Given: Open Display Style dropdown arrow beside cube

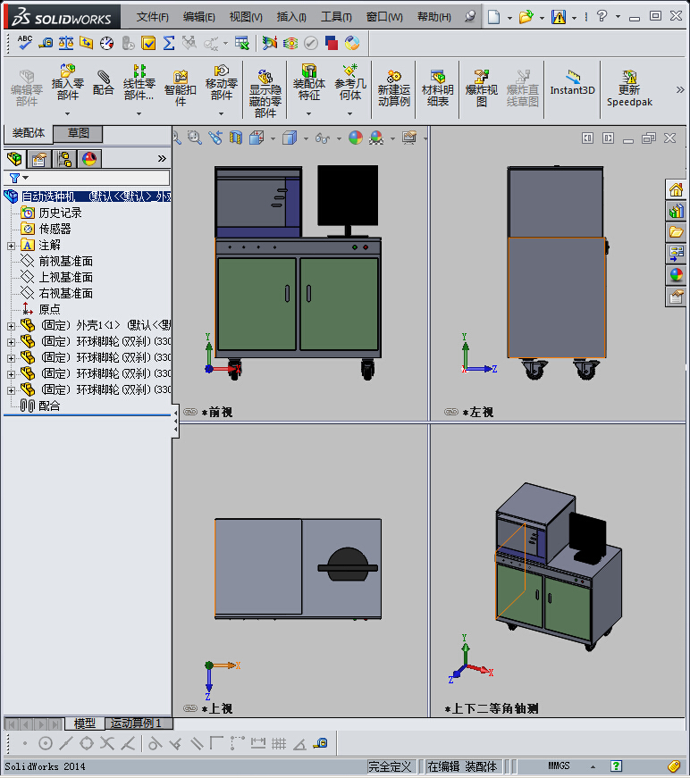Looking at the screenshot, I should pyautogui.click(x=306, y=138).
